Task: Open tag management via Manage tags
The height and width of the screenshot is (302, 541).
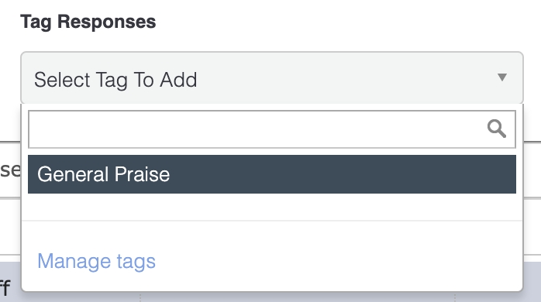Action: pos(96,261)
